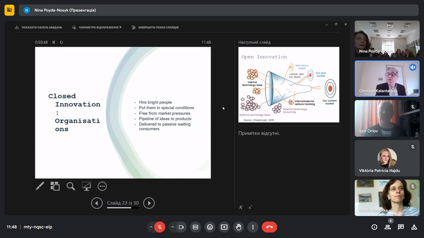
Task: Click the black out slideshow screen icon
Action: (86, 186)
